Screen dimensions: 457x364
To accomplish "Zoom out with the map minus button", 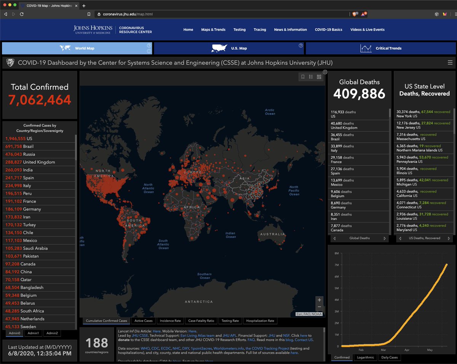I will point(320,307).
